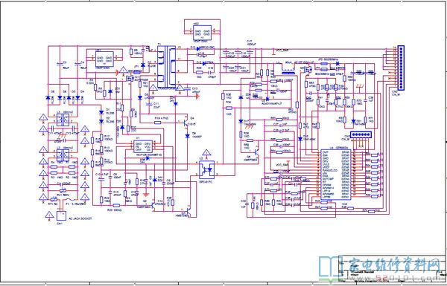
Task: Click the main transformer T1 symbol
Action: tap(166, 67)
